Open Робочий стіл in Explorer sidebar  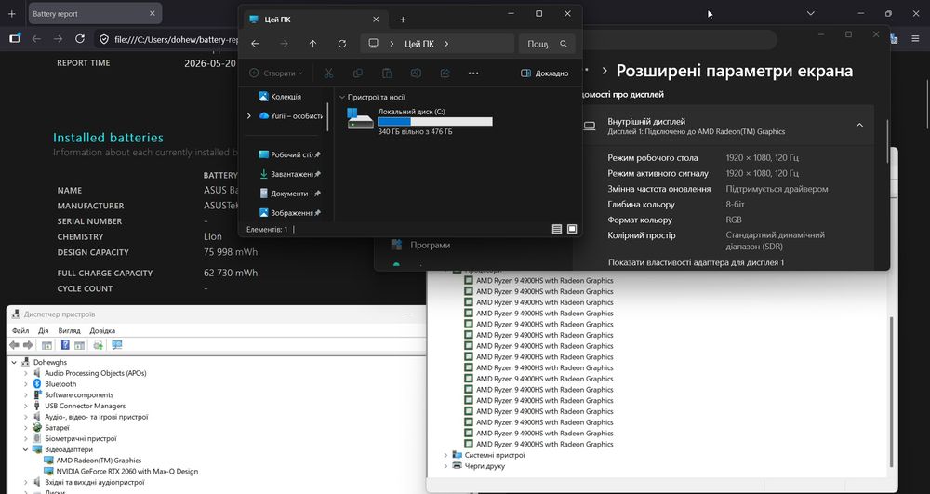(289, 154)
